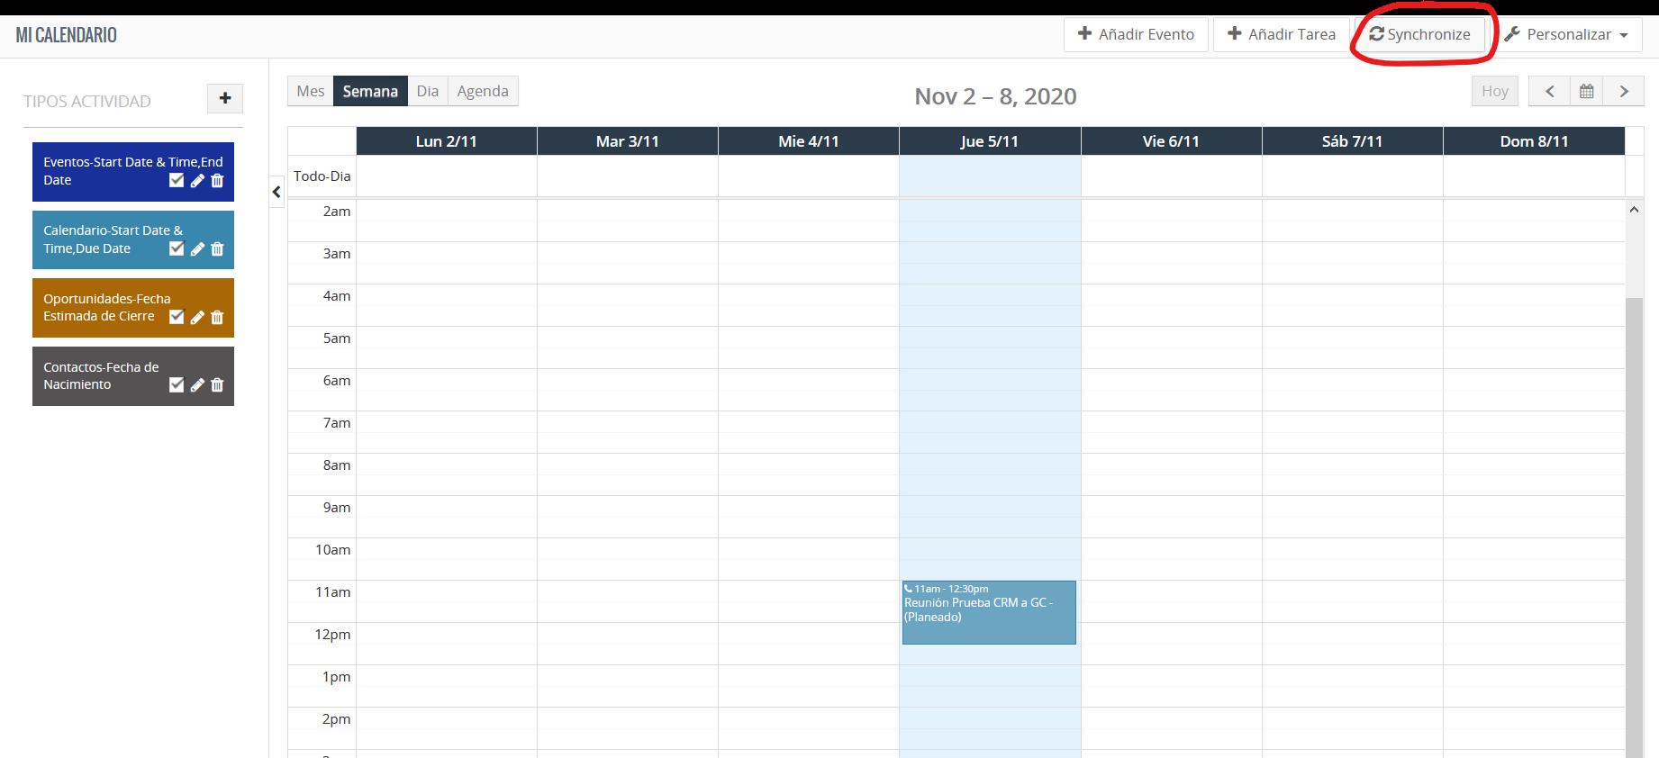1659x758 pixels.
Task: Open the date picker calendar icon
Action: coord(1586,91)
